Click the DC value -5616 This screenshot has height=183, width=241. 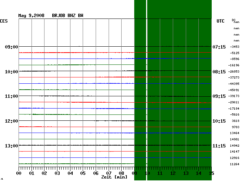tap(235, 114)
